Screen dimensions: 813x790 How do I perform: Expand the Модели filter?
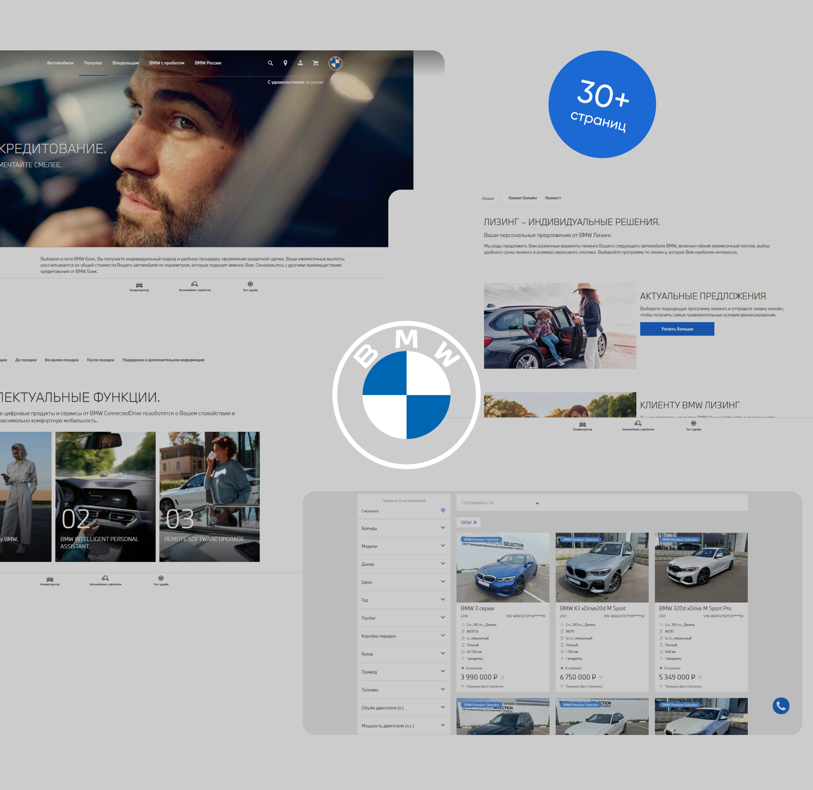coord(404,546)
